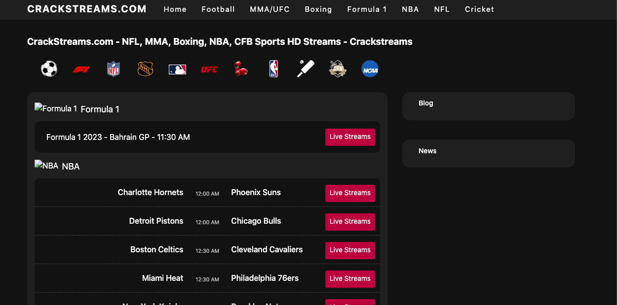
Task: Open the boxing gloves icon
Action: point(241,69)
